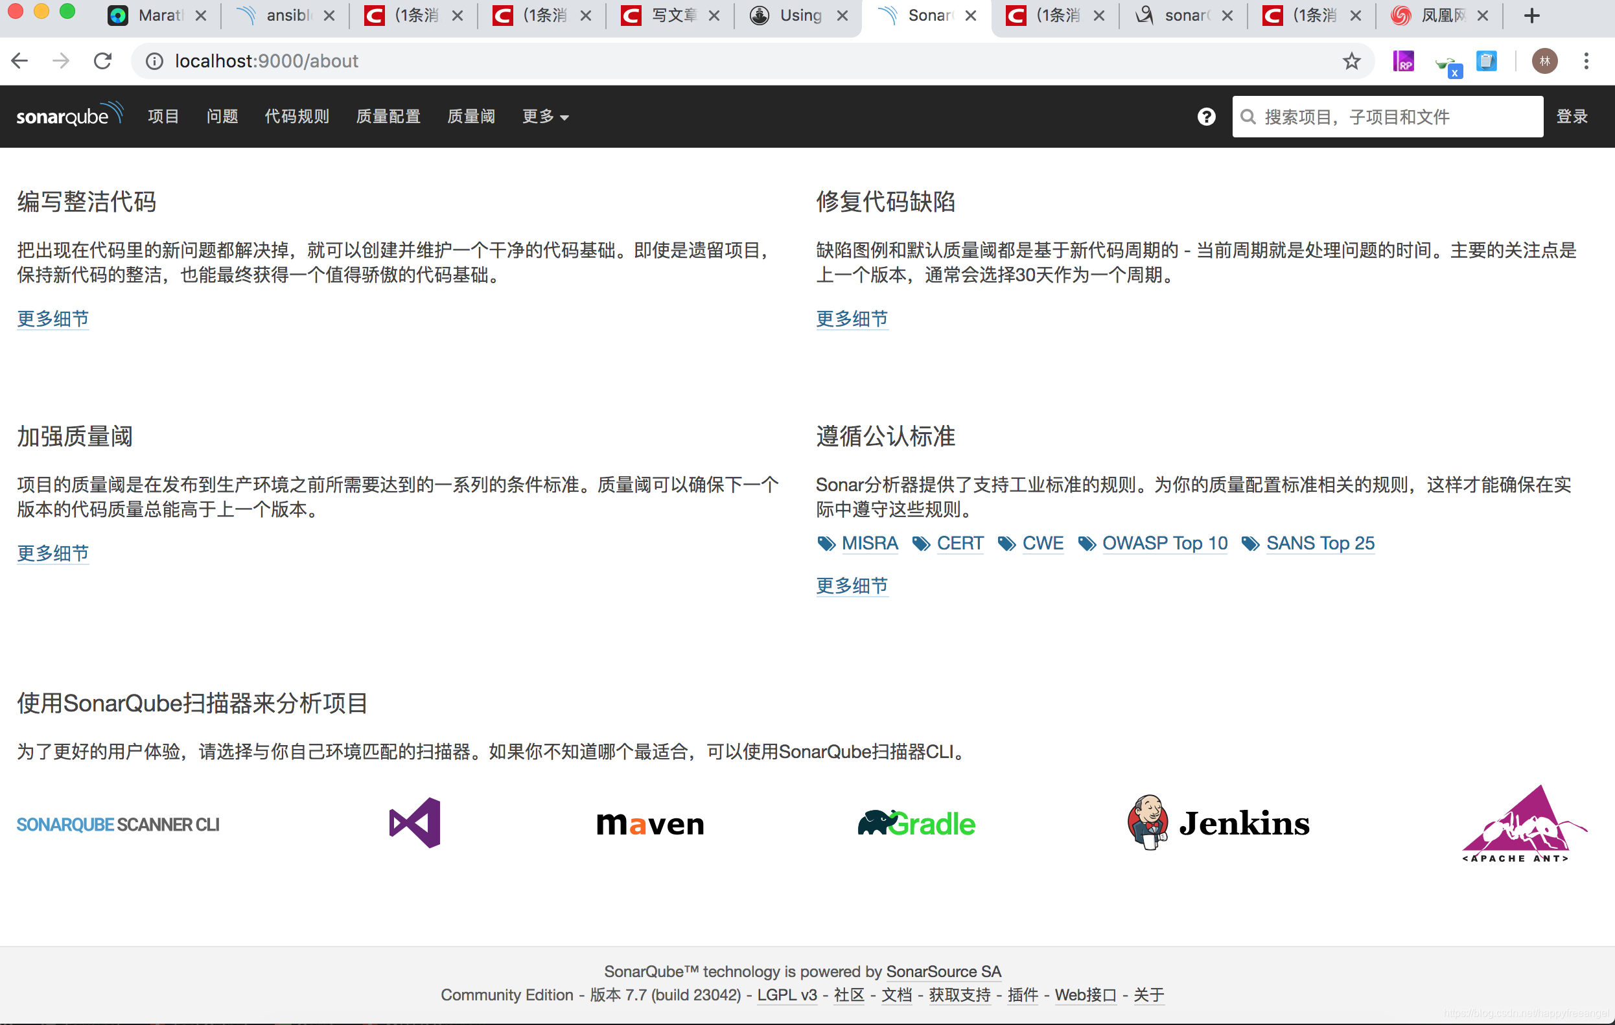Viewport: 1615px width, 1025px height.
Task: Click the user profile avatar in Chrome
Action: tap(1544, 61)
